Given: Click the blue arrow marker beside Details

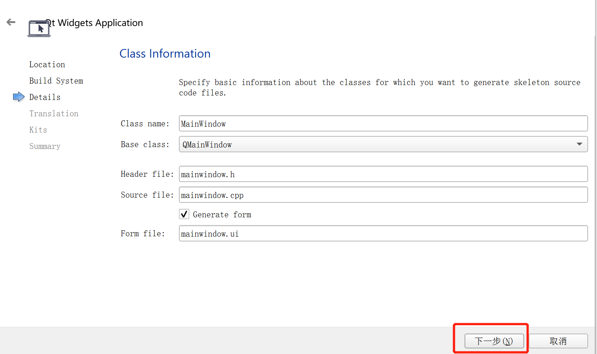Looking at the screenshot, I should [x=19, y=97].
